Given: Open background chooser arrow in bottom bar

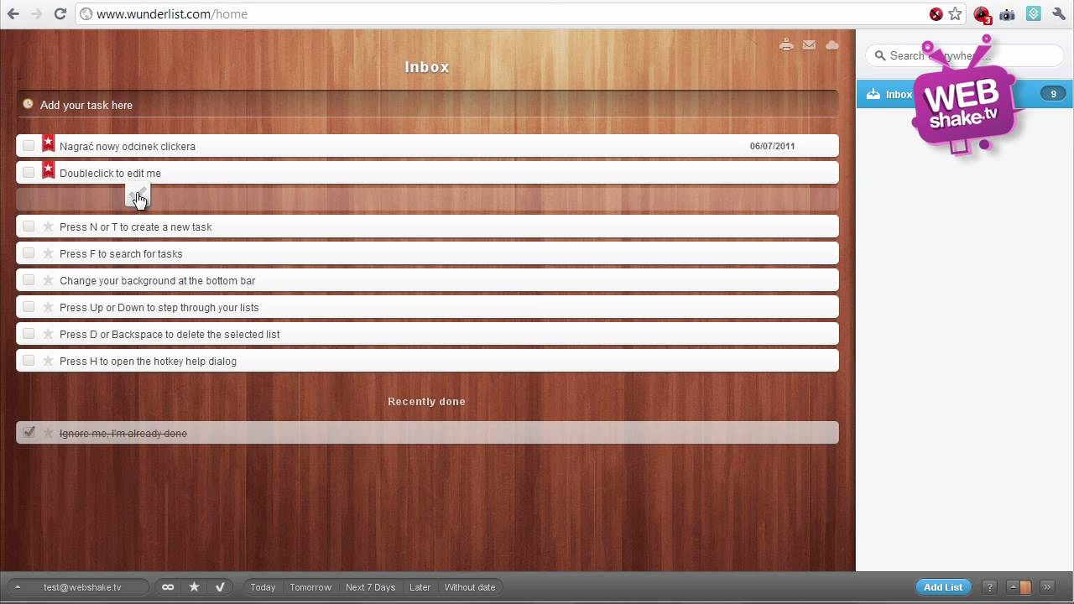Looking at the screenshot, I should [1014, 587].
